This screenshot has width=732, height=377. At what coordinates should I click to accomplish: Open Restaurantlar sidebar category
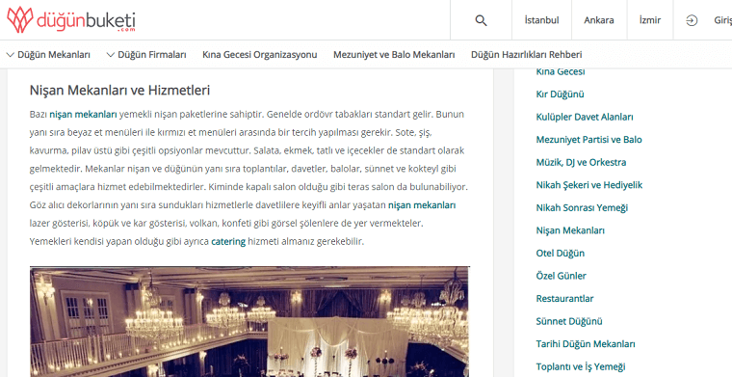(564, 299)
